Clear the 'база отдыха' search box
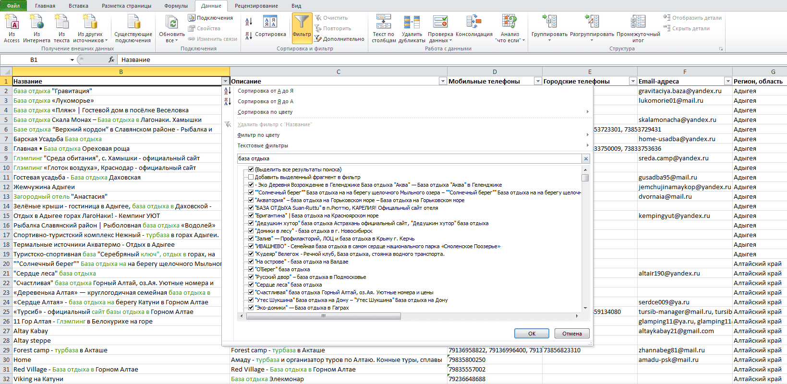The width and height of the screenshot is (787, 384). 586,158
